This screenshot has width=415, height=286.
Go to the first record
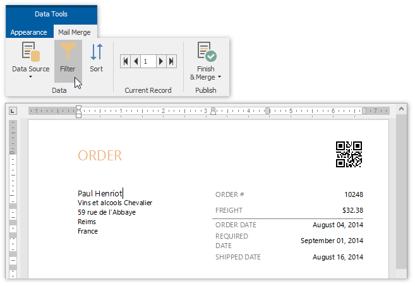[x=126, y=61]
